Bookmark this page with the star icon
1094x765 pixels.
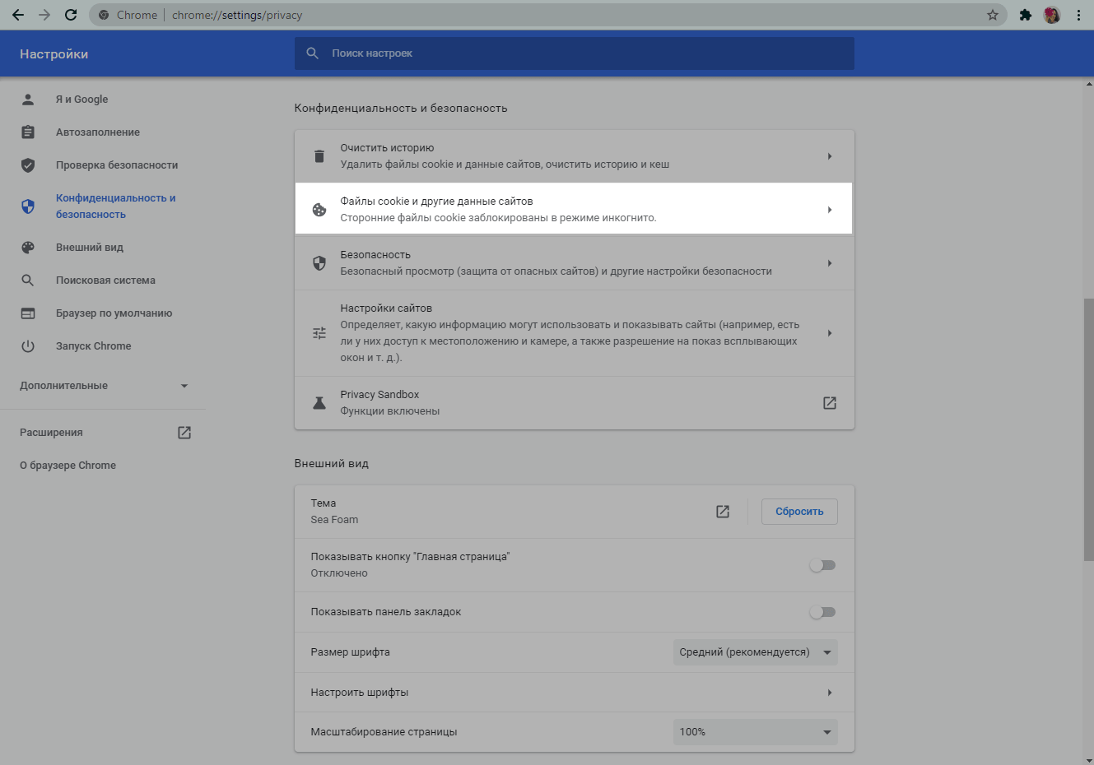click(992, 15)
